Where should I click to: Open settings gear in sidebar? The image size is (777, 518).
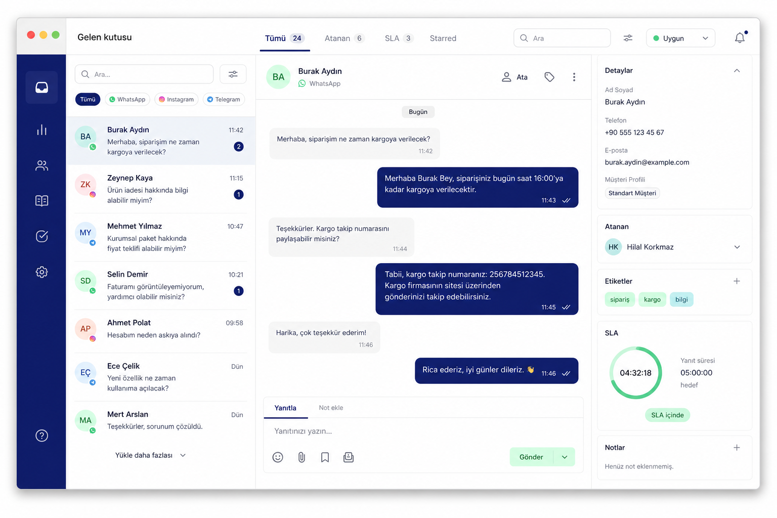pyautogui.click(x=41, y=272)
